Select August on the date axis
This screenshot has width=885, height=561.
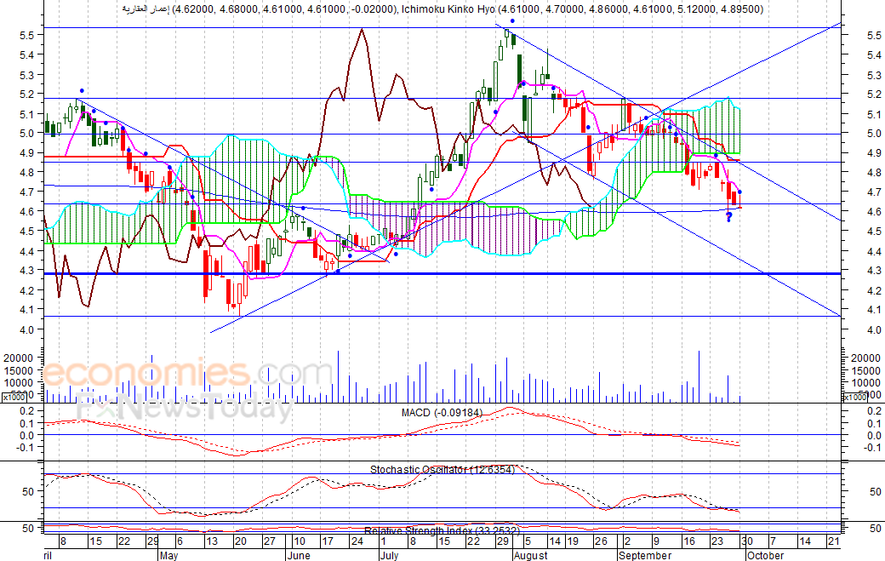[531, 555]
